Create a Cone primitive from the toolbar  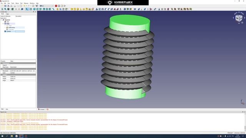click(81, 9)
